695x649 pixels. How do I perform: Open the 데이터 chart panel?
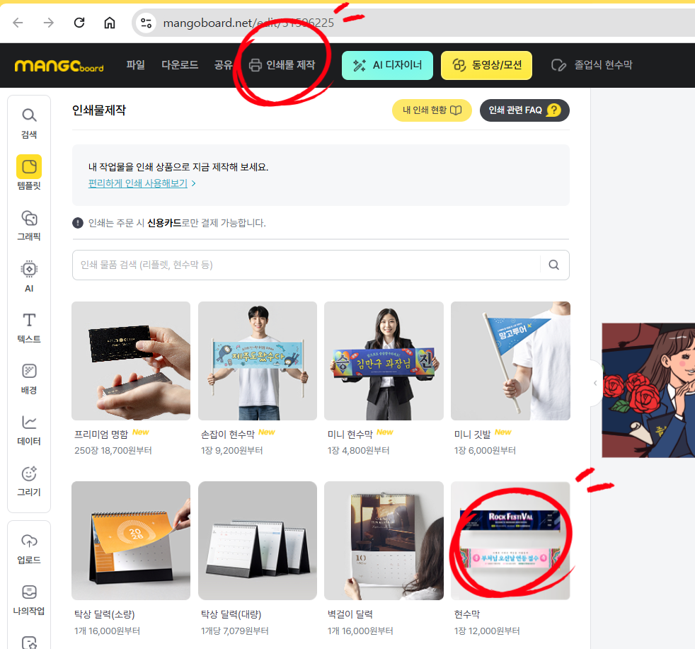(x=29, y=429)
